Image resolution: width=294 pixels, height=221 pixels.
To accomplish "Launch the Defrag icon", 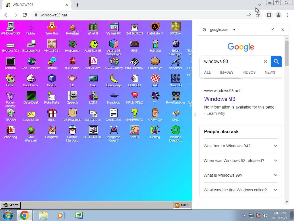I will click(155, 132).
